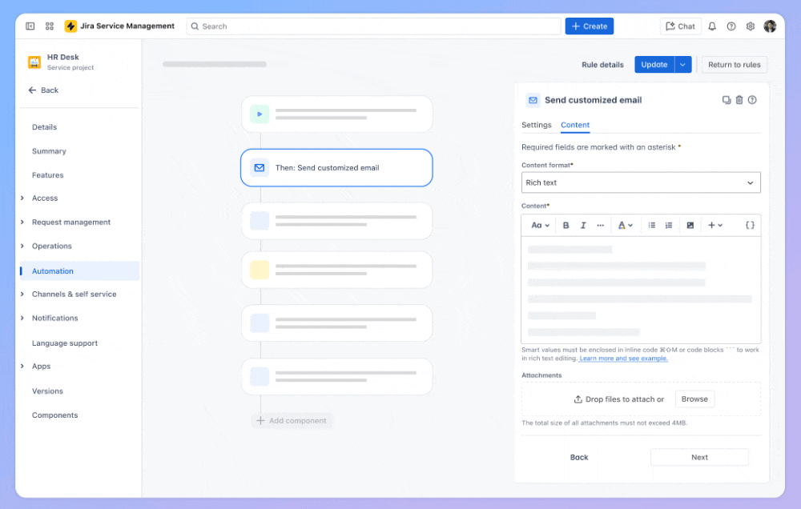The image size is (801, 509).
Task: Delete the Send customized email component
Action: click(x=739, y=100)
